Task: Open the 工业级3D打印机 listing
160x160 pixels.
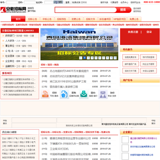Action: (59, 149)
